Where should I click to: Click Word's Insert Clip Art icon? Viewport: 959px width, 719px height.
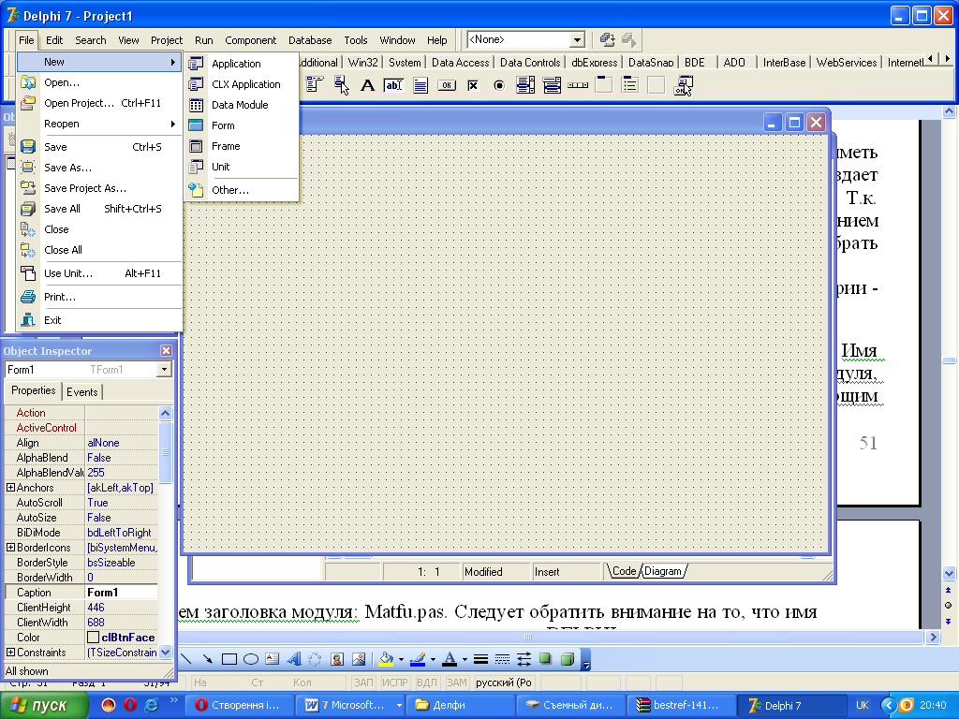tap(336, 658)
